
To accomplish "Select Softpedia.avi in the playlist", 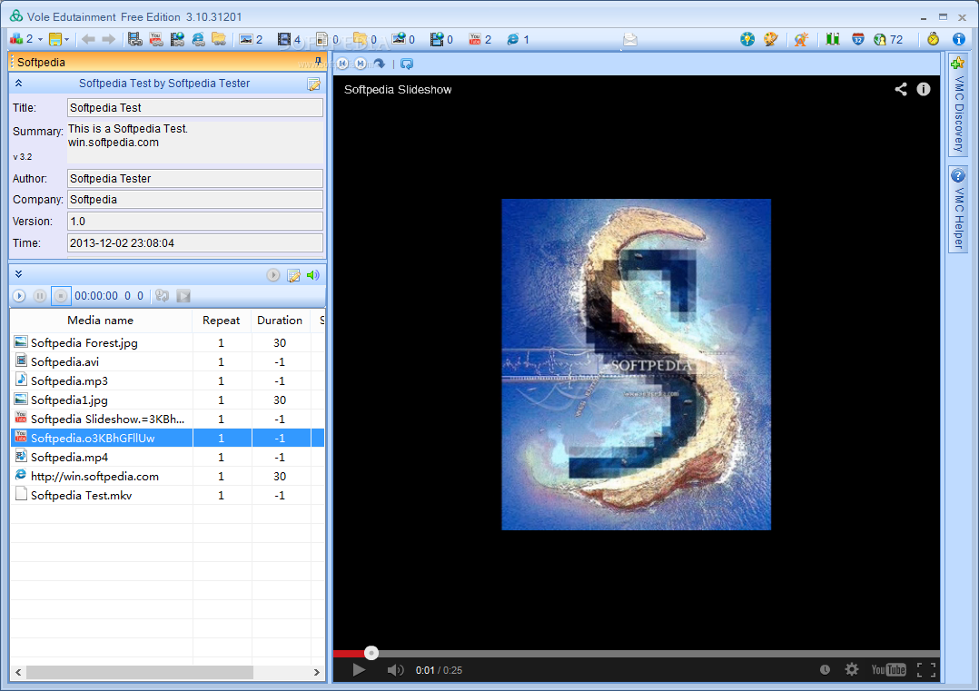I will pyautogui.click(x=167, y=362).
